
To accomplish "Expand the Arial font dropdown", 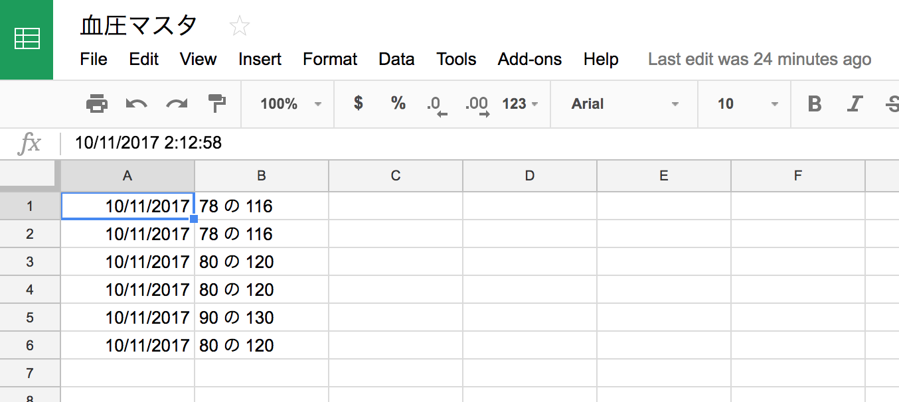I will pyautogui.click(x=624, y=103).
